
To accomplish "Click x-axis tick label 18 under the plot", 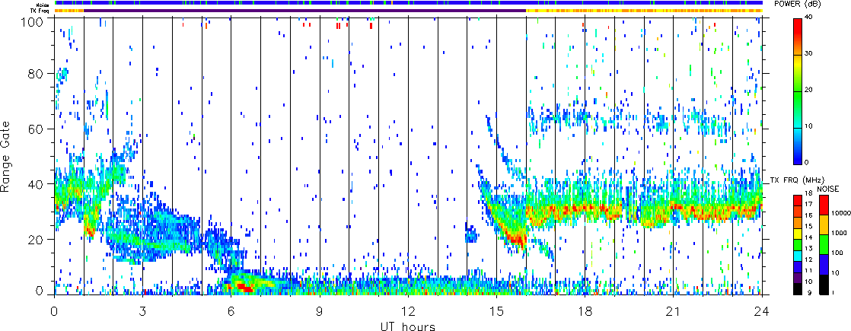I will [585, 312].
